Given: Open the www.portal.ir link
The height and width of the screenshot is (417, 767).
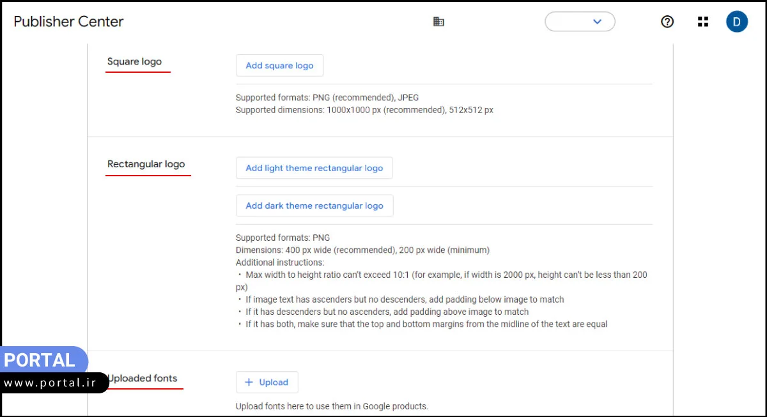Looking at the screenshot, I should pyautogui.click(x=50, y=383).
